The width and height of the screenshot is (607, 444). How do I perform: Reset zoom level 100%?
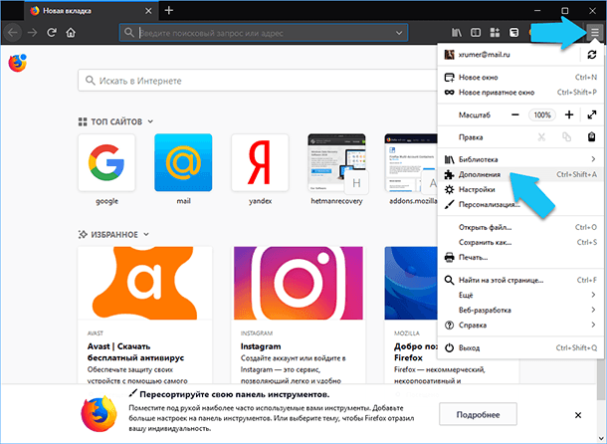click(x=542, y=114)
